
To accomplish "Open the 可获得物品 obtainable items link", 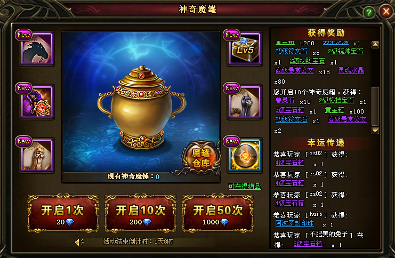I will coord(245,187).
